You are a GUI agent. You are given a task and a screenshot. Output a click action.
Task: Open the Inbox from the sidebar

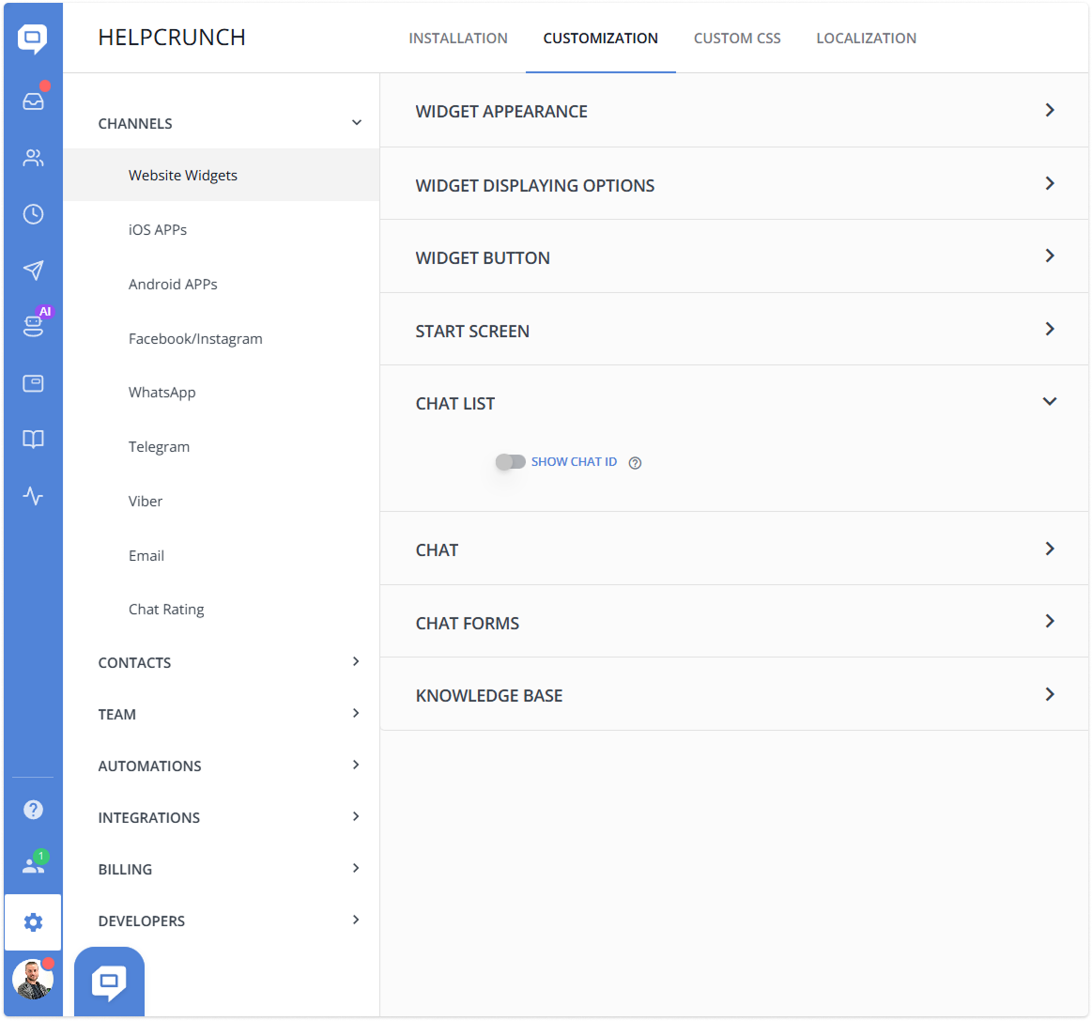[x=33, y=101]
